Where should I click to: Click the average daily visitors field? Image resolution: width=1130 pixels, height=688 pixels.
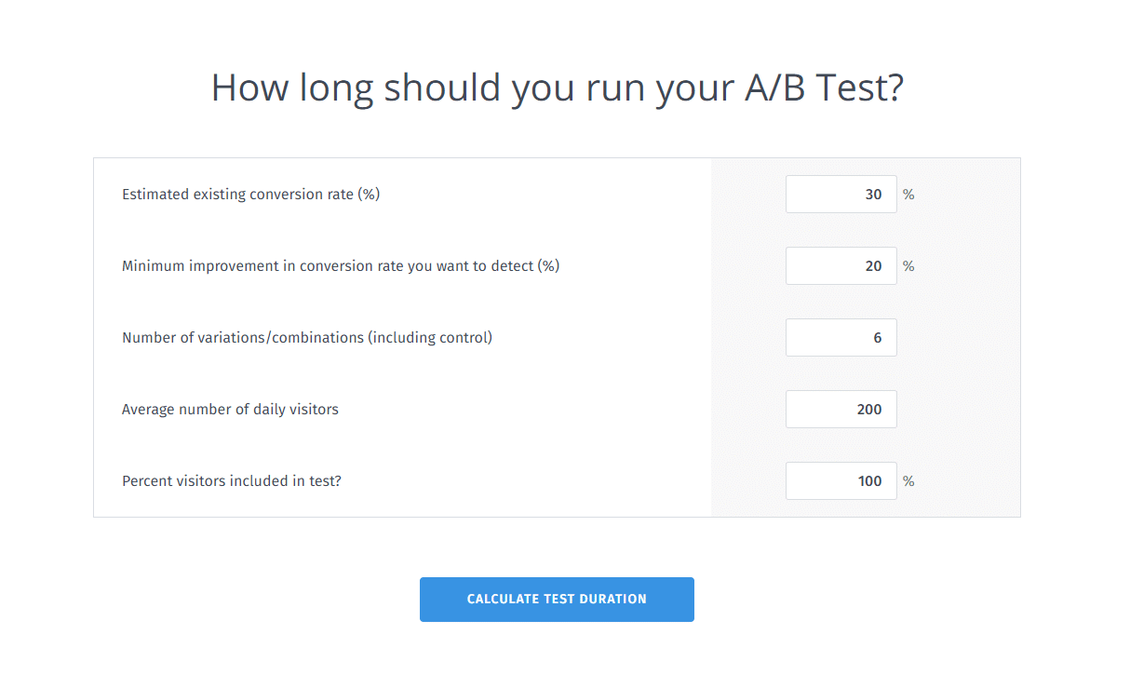click(x=841, y=410)
